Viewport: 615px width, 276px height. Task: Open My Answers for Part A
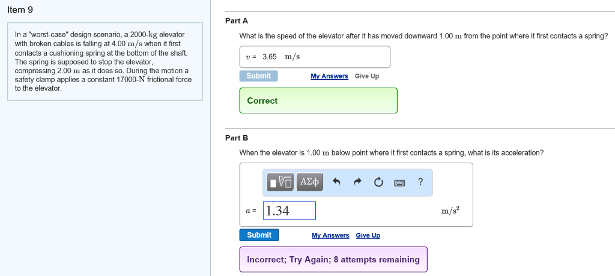329,76
